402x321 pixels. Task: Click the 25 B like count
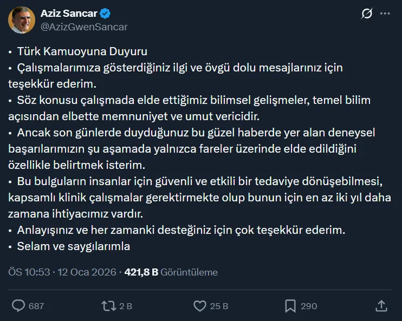point(219,306)
